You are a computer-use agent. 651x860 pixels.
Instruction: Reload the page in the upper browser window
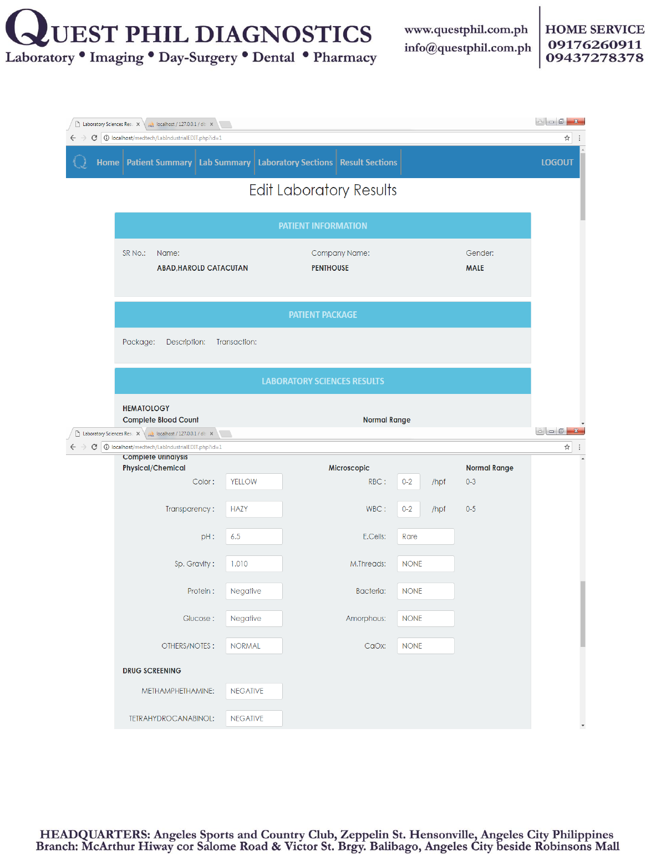pos(94,138)
